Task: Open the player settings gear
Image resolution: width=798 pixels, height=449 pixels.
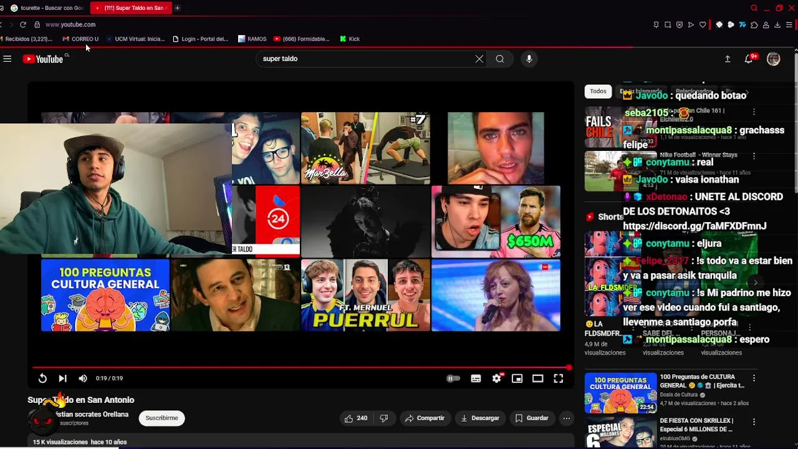Action: [x=496, y=379]
